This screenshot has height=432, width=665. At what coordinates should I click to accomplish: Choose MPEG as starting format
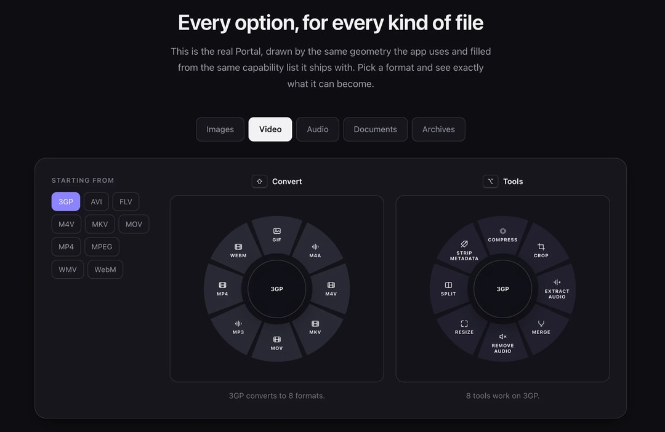pyautogui.click(x=102, y=247)
